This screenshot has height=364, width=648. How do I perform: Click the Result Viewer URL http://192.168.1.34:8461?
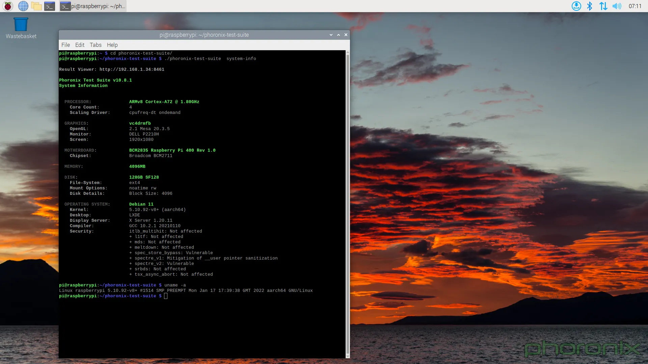click(x=132, y=69)
